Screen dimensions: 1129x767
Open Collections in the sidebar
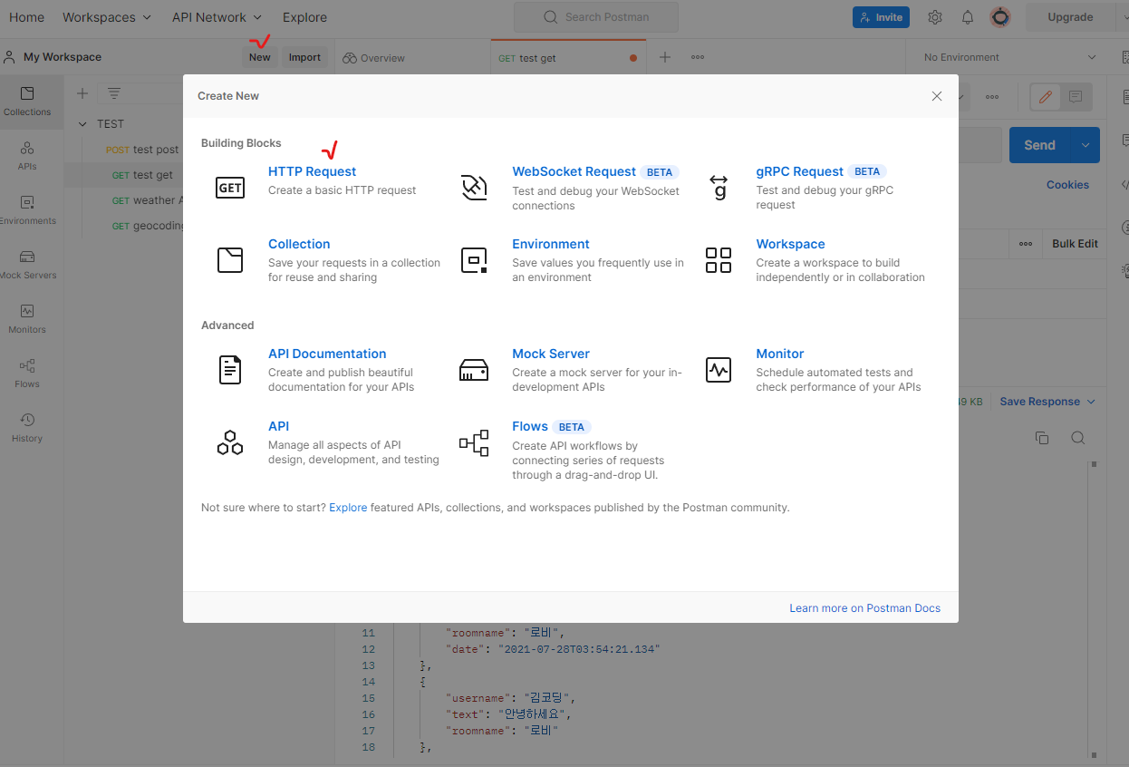coord(27,102)
